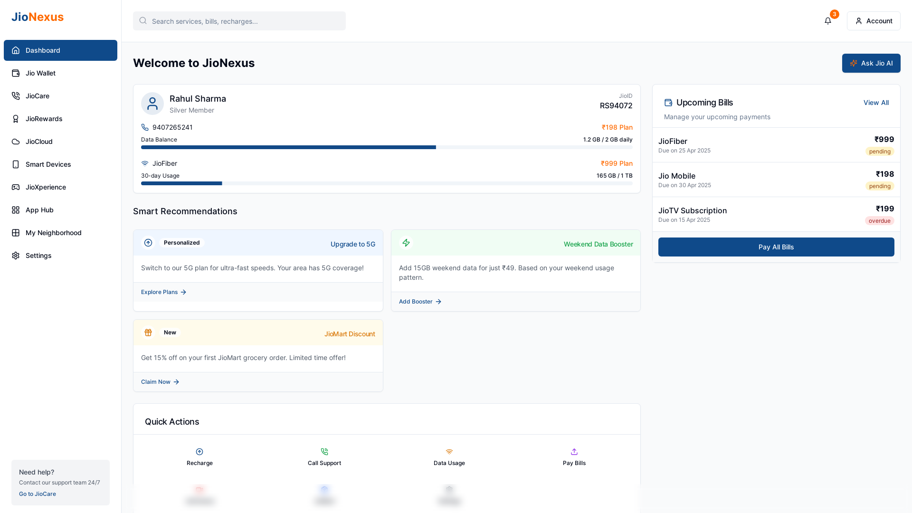Click the Data Usage wifi icon
The image size is (912, 513).
pos(449,452)
